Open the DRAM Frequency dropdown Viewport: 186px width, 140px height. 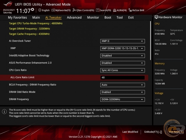click(x=123, y=99)
